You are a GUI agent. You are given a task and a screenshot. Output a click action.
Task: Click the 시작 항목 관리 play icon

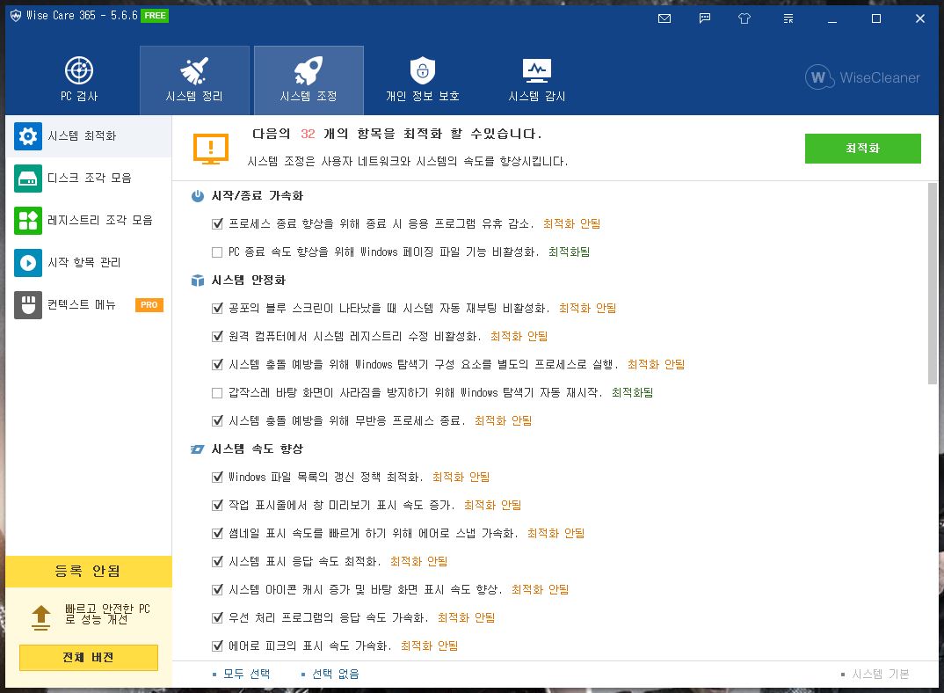28,263
